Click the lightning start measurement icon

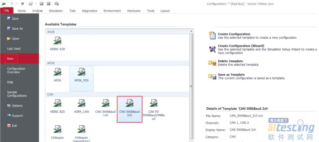[11, 4]
